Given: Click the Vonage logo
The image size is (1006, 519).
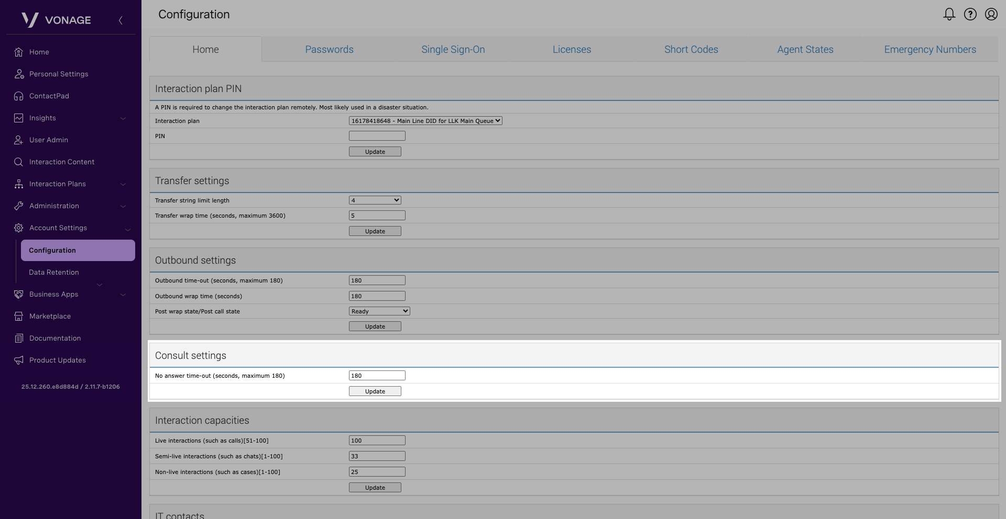Looking at the screenshot, I should [57, 20].
